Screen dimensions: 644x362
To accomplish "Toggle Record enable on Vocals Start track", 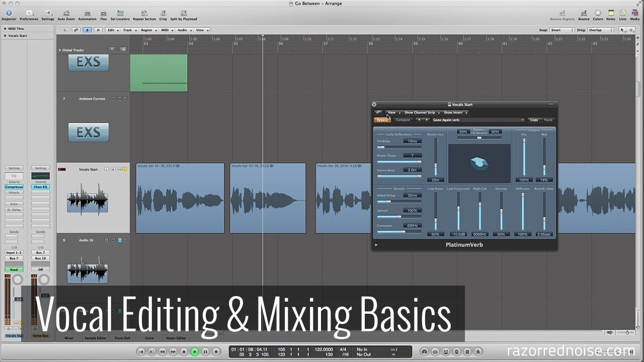I will 113,169.
